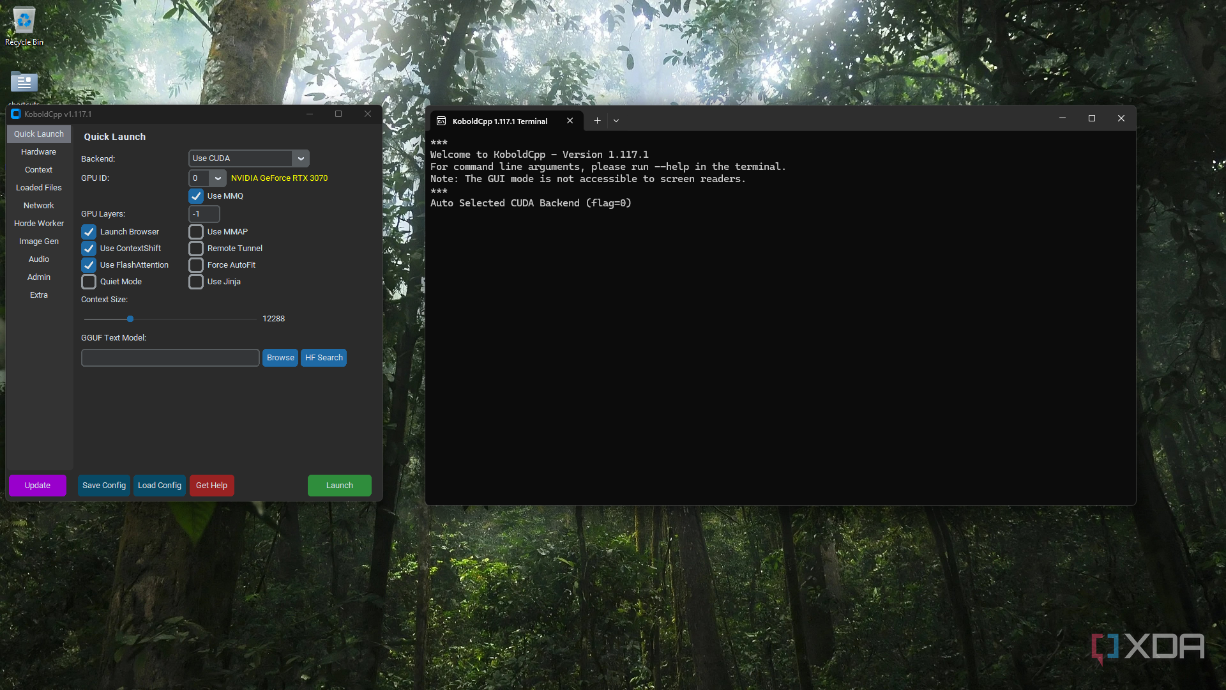Click the red Get Help button

pyautogui.click(x=211, y=486)
